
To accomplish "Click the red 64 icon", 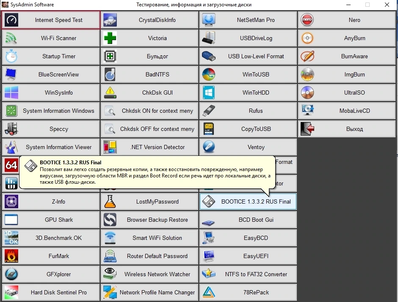I will tap(11, 165).
